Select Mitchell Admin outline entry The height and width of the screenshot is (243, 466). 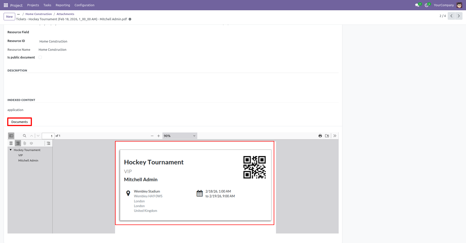click(28, 160)
